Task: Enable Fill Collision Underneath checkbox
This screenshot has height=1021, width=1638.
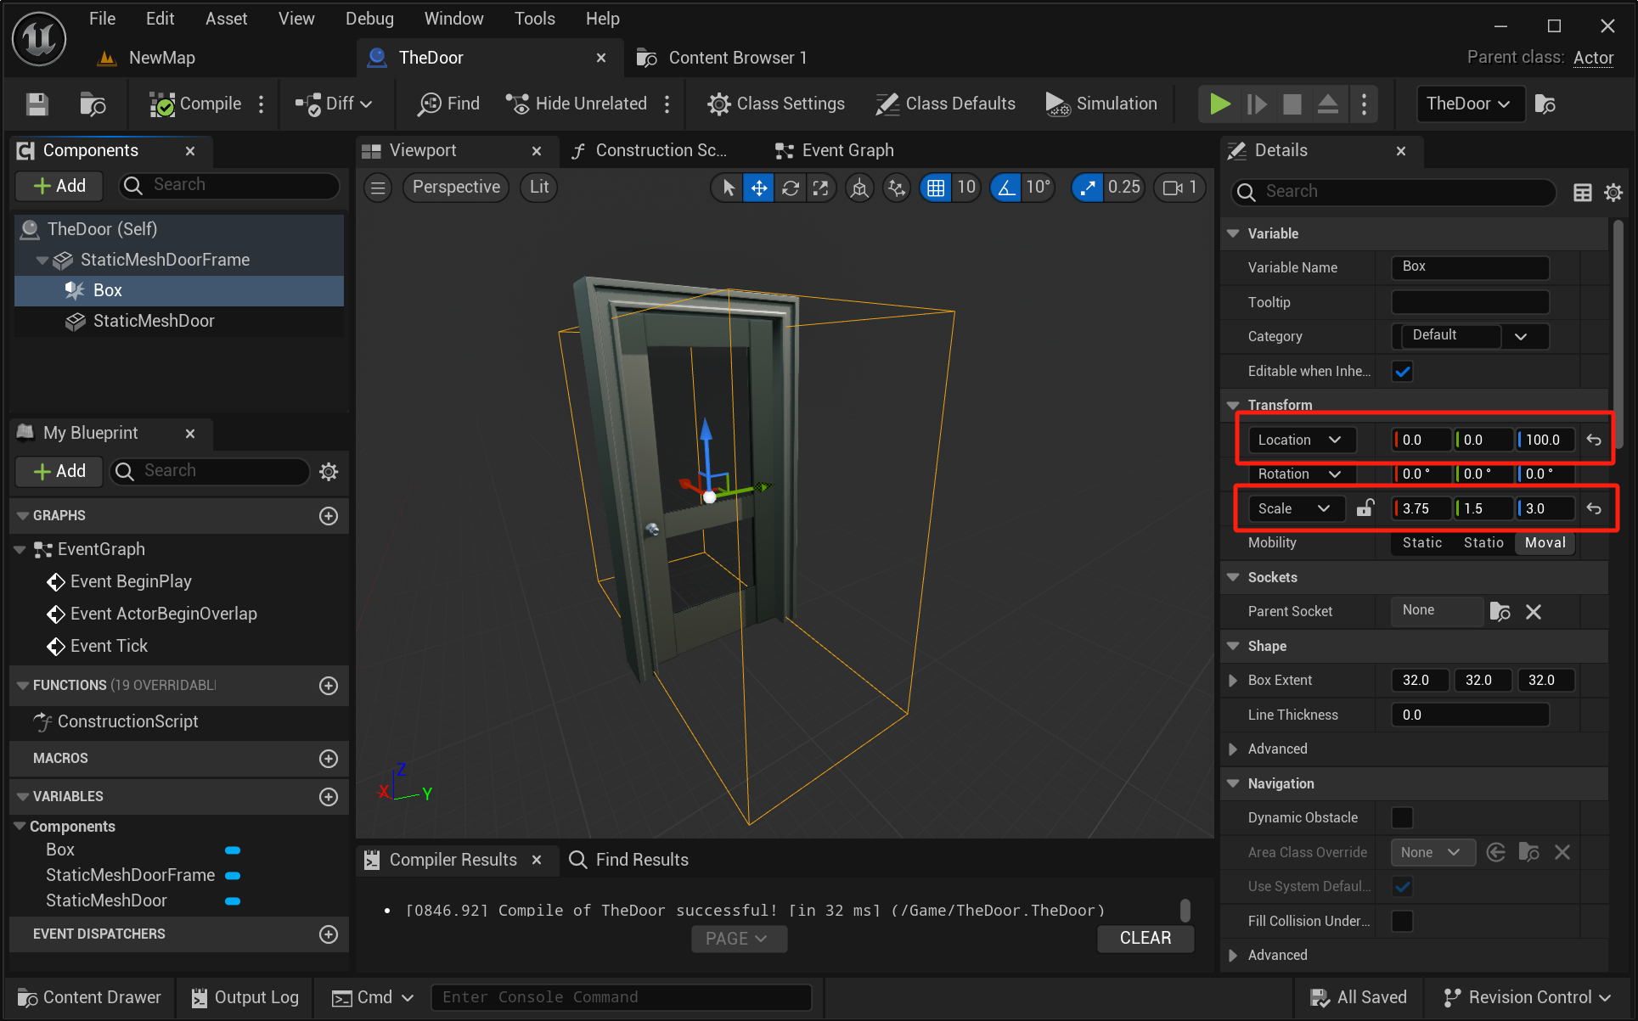Action: 1403,921
